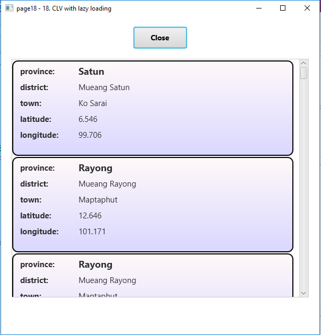This screenshot has height=335, width=321.
Task: Click longitude value 99.706
Action: [90, 135]
